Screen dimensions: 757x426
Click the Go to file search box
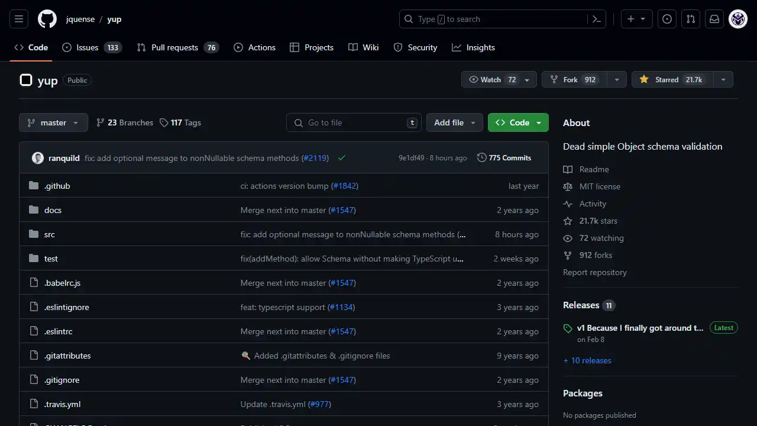[354, 122]
